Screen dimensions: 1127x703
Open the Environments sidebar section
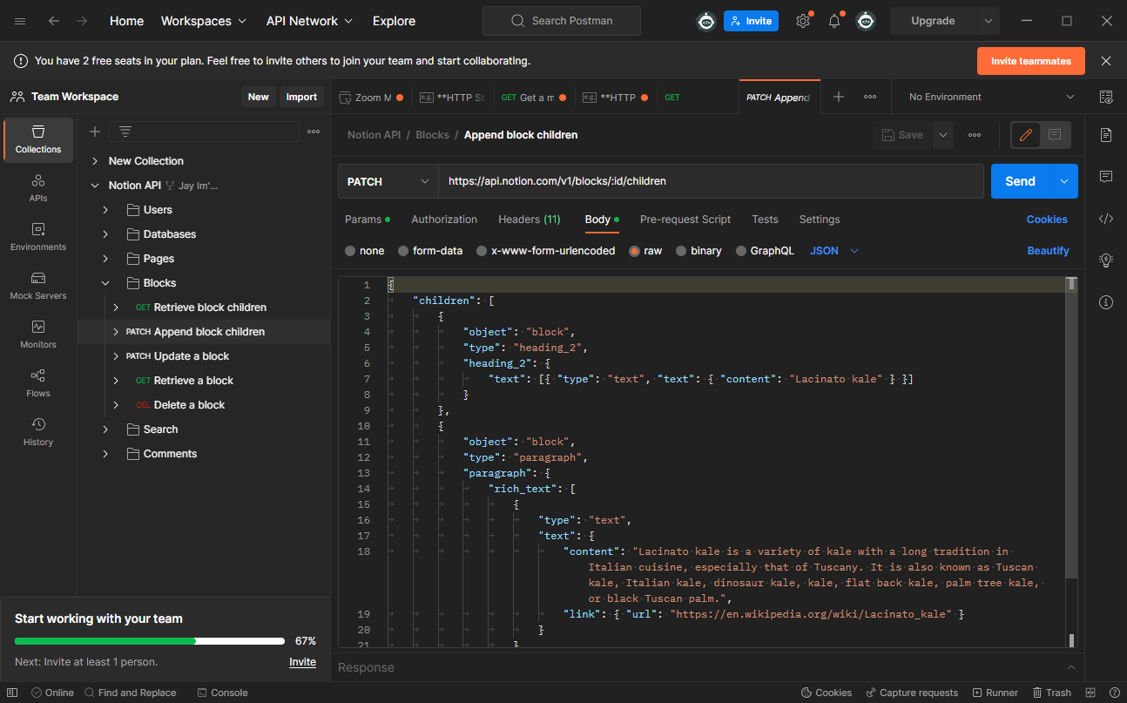tap(38, 237)
